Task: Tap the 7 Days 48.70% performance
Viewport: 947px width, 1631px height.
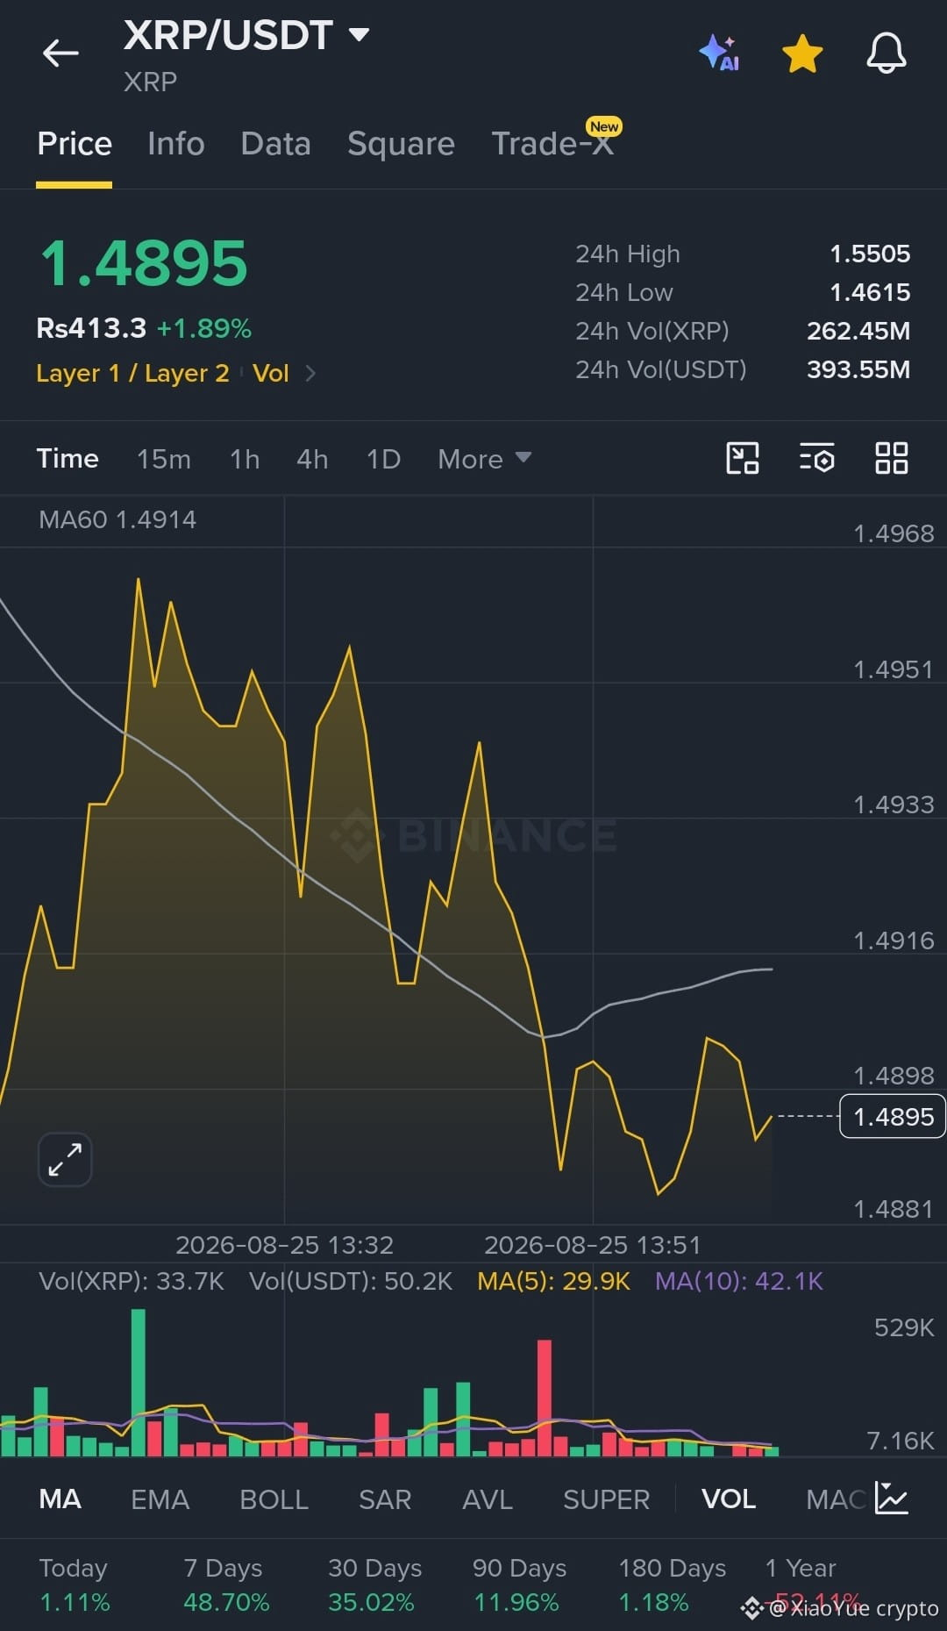Action: click(226, 1585)
